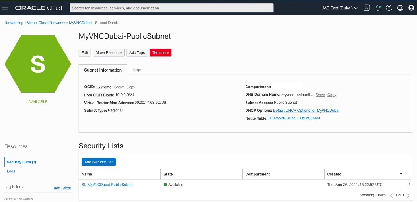This screenshot has height=202, width=417.
Task: Open the RT-MyVNCDubai-PublicSubnet route table link
Action: 294,118
